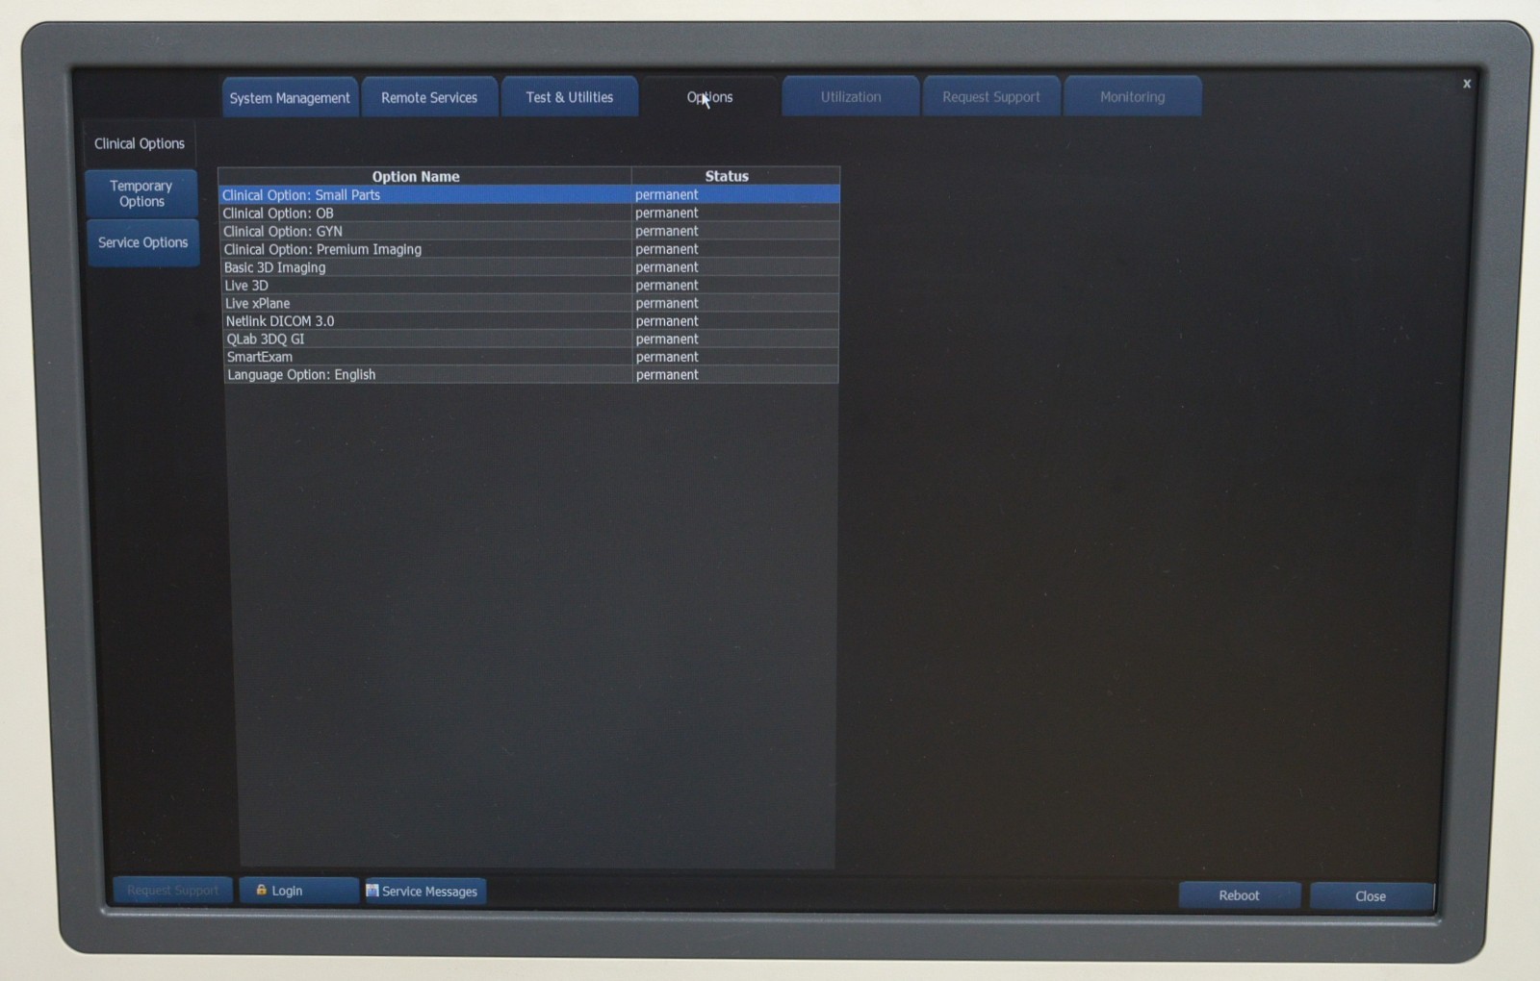Switch to Service Options side tab

[142, 242]
